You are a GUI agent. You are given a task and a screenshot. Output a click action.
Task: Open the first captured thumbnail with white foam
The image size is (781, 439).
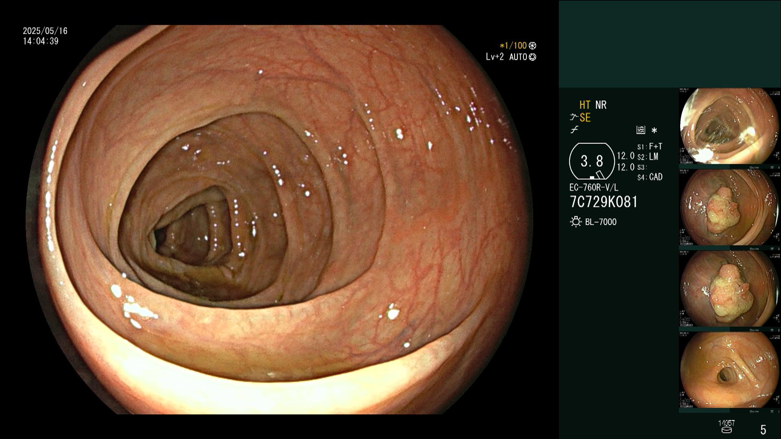pos(729,126)
